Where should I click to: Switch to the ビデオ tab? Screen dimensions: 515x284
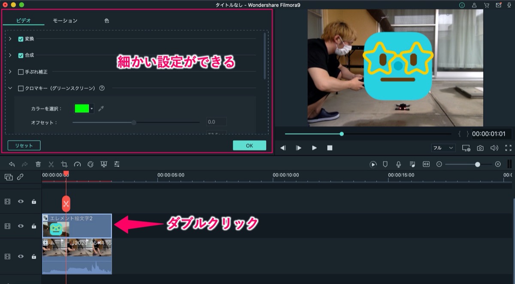click(x=23, y=21)
